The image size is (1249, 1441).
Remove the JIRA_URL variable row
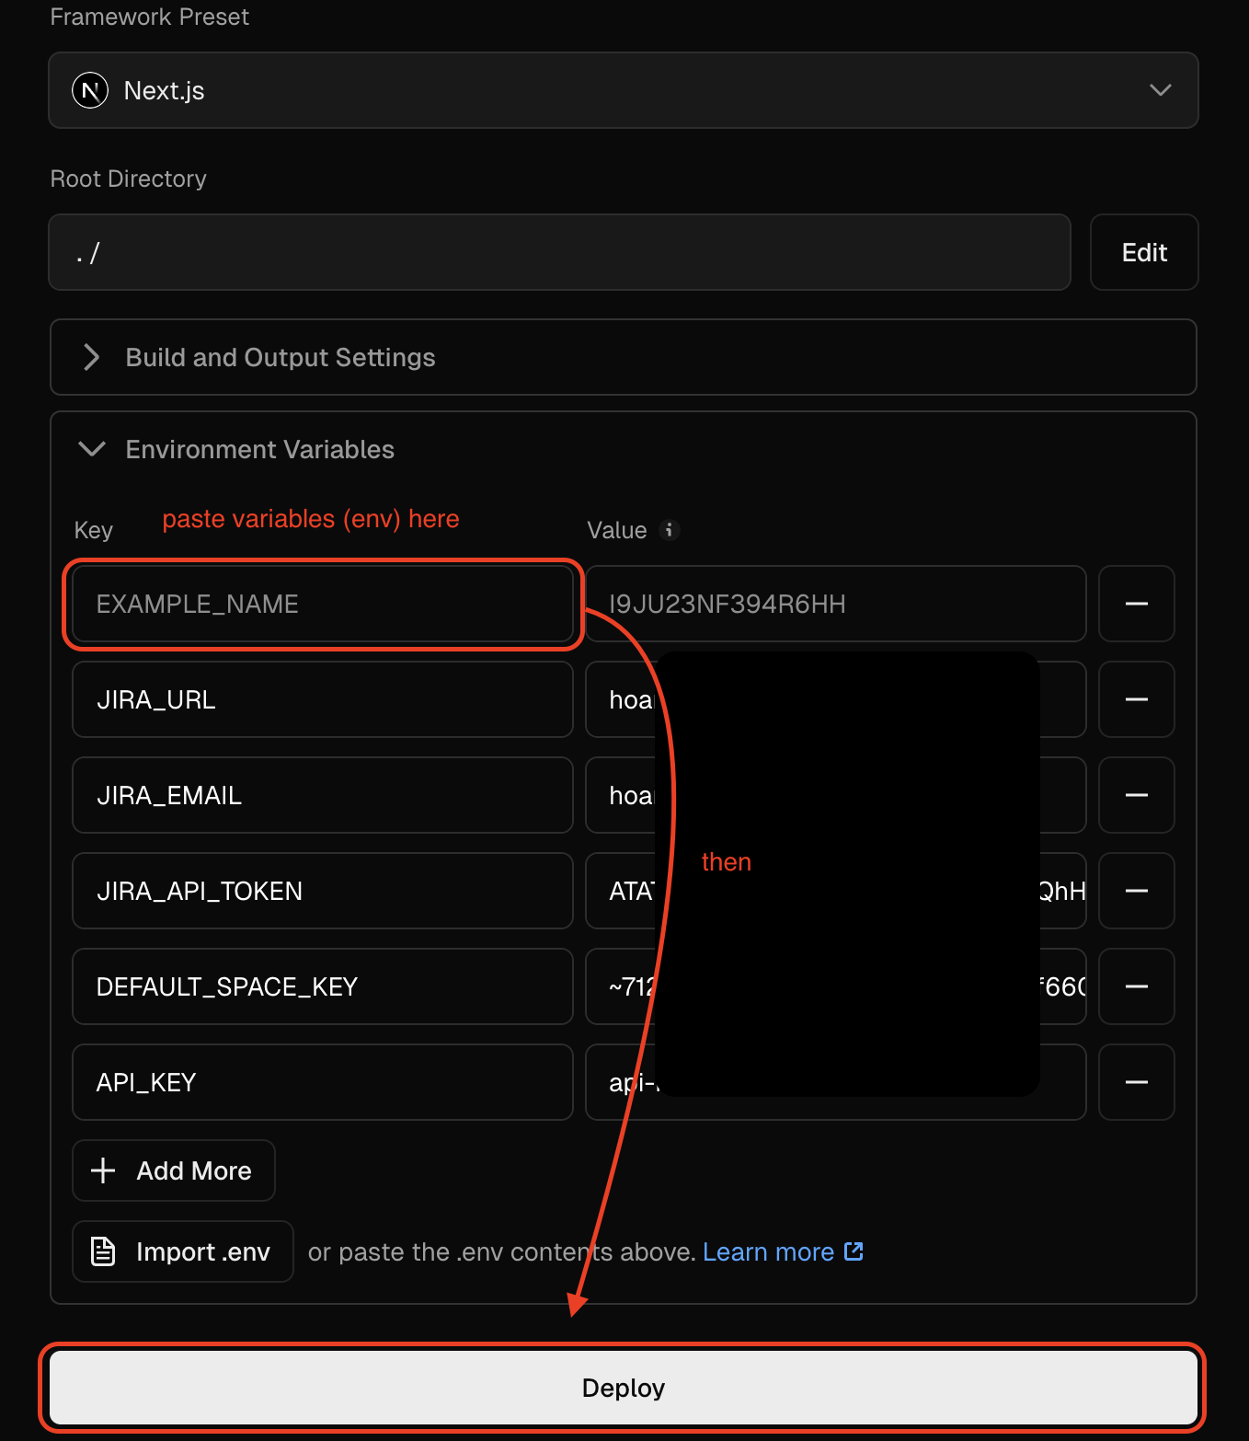1136,699
